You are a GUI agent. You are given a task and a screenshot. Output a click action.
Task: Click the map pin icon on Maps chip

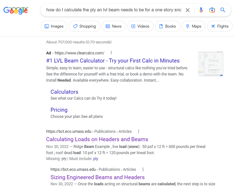coord(187,26)
